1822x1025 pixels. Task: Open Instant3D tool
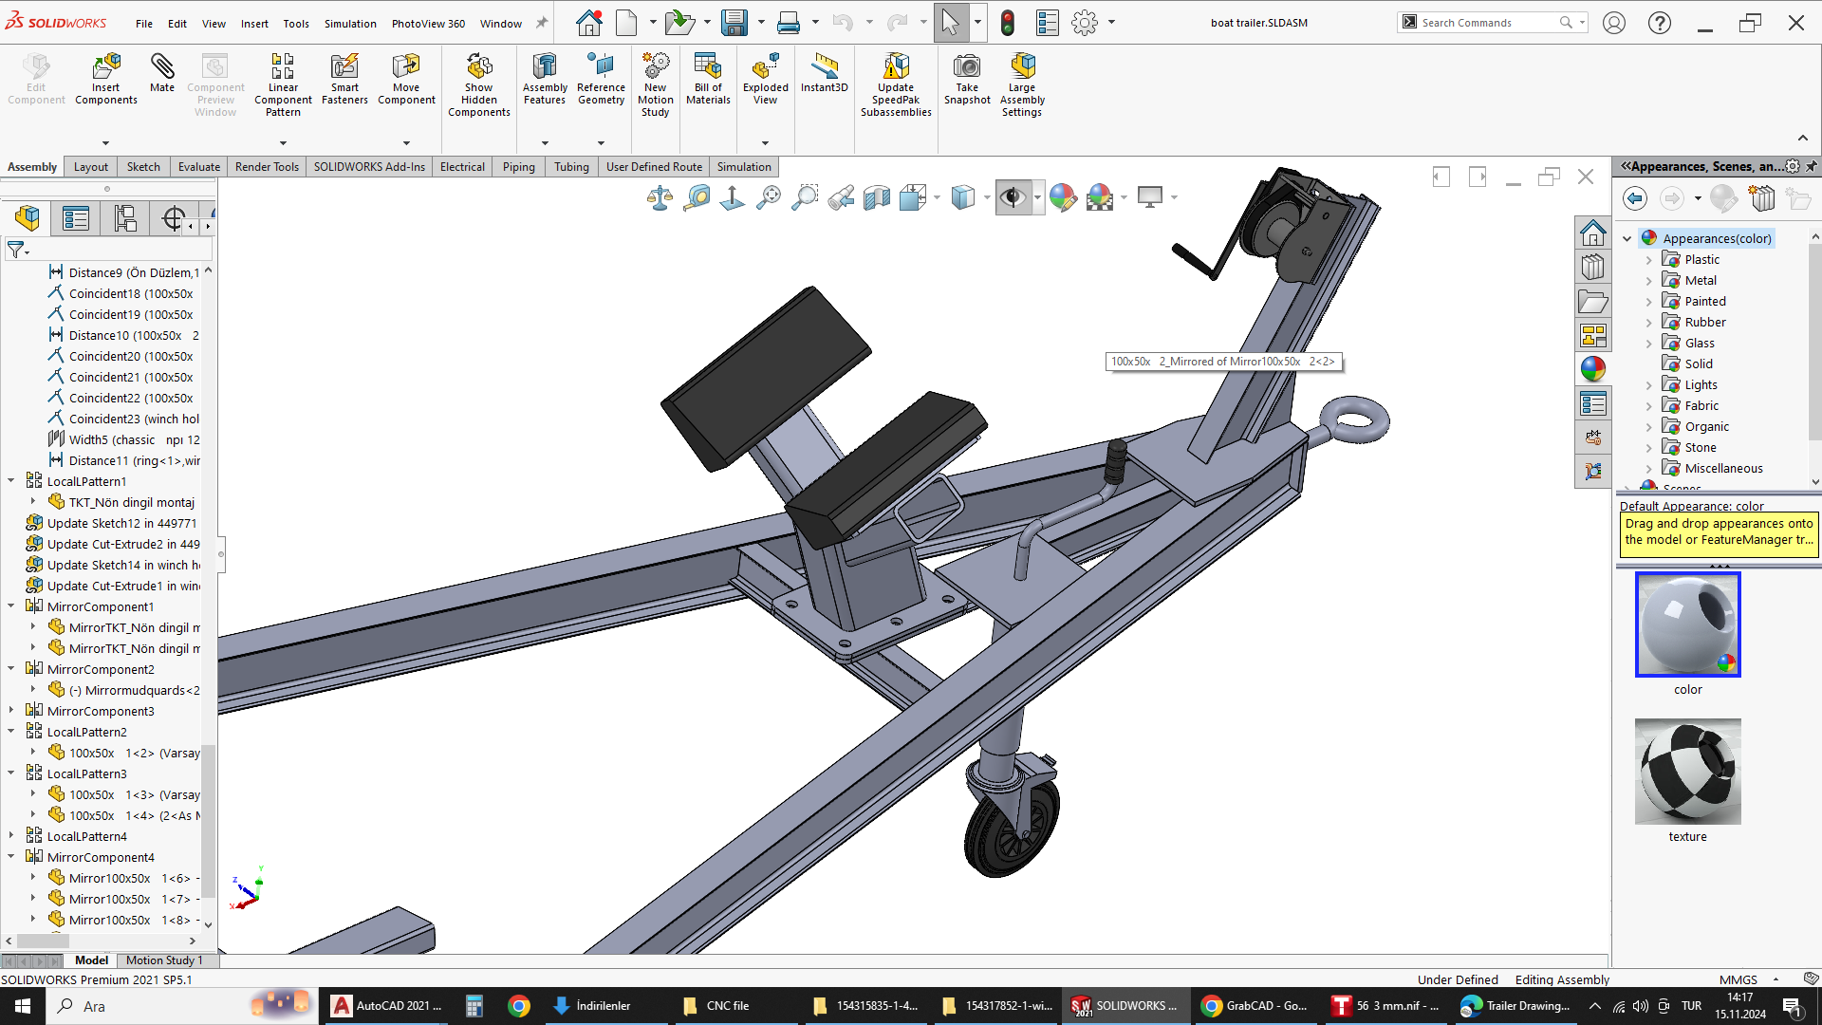click(x=824, y=66)
